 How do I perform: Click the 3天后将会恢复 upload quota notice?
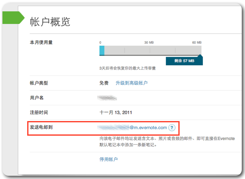127,68
